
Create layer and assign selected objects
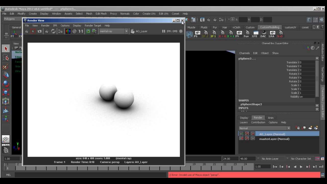316,128
